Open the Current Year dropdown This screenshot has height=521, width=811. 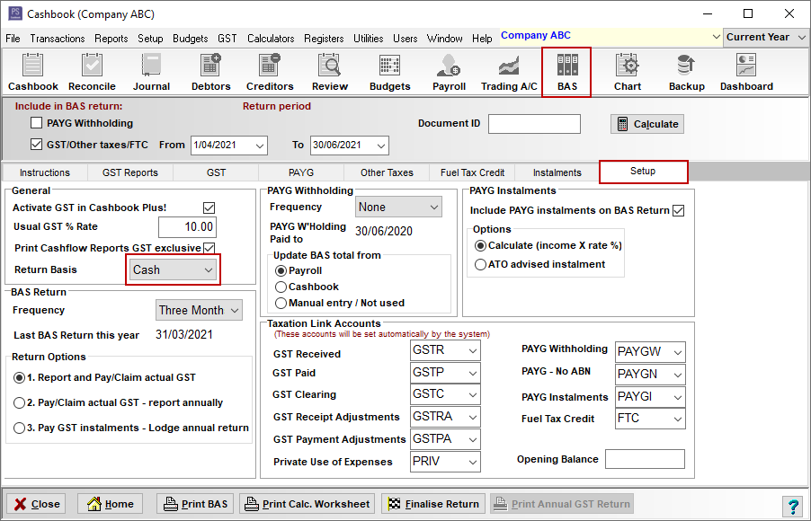click(x=765, y=37)
